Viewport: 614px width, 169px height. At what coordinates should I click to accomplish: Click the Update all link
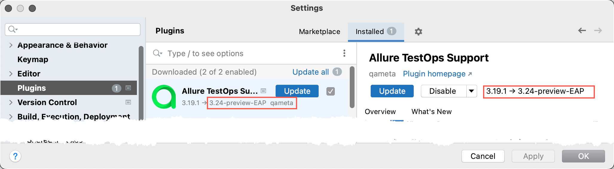click(x=310, y=72)
